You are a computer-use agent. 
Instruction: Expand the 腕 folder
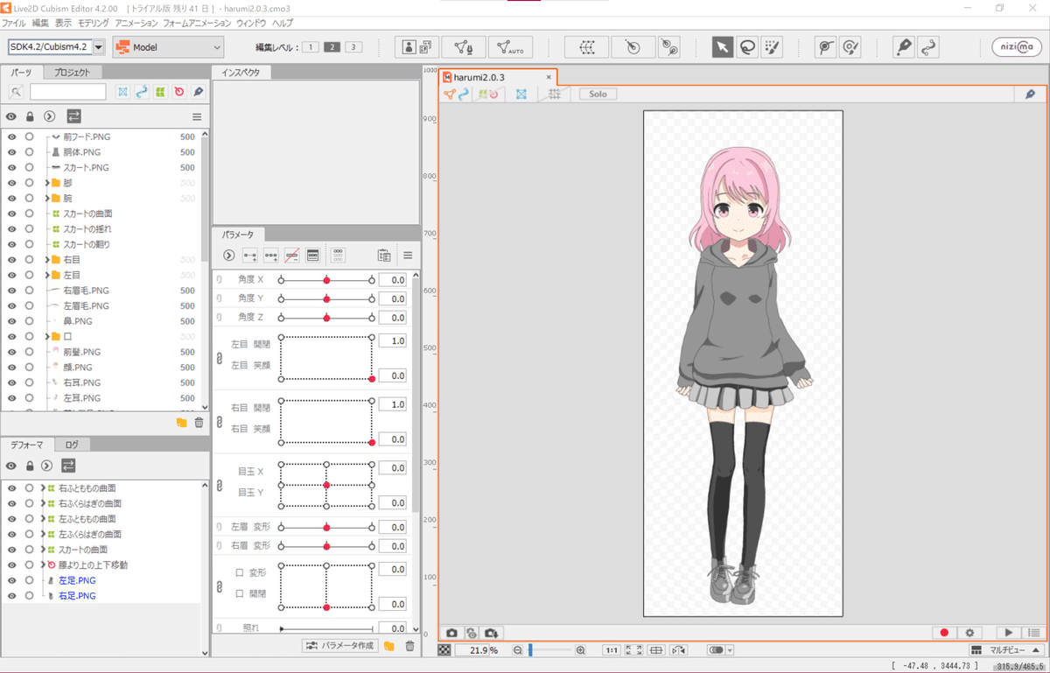(x=47, y=199)
